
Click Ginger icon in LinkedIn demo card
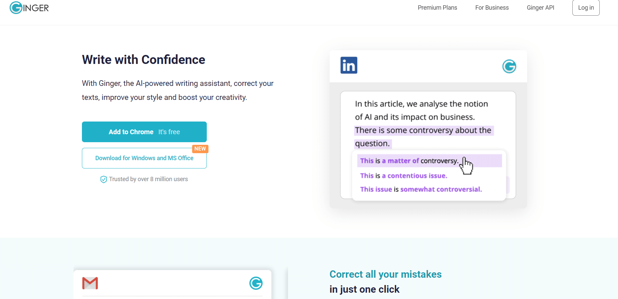(x=509, y=66)
